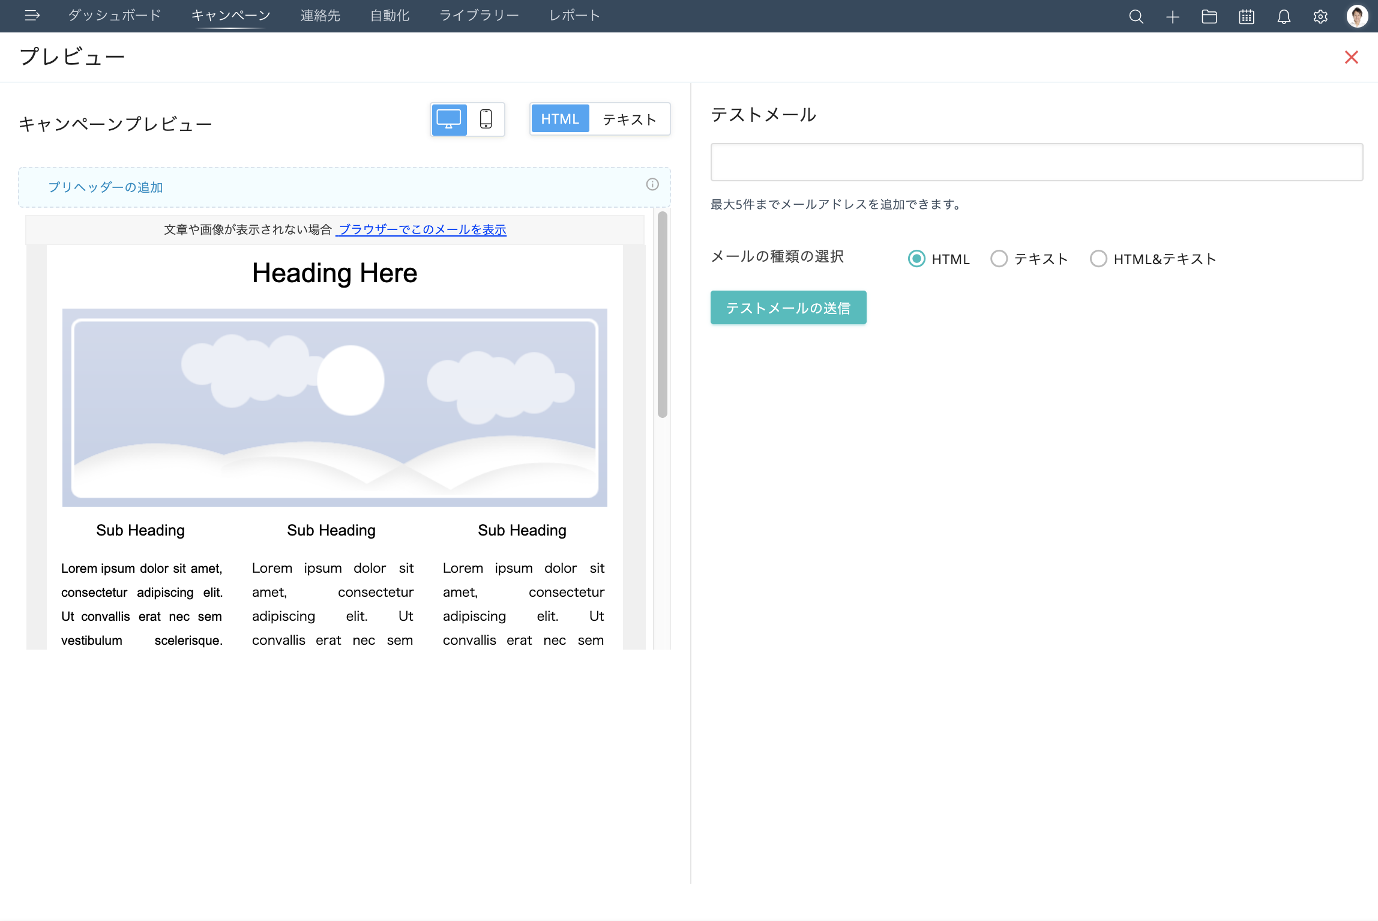Select the HTML mail type radio
Screen dimensions: 1378x921
[916, 259]
